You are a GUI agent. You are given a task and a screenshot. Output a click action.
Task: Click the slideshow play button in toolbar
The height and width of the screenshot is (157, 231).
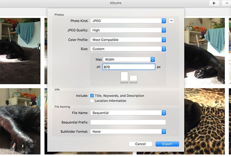pyautogui.click(x=214, y=3)
